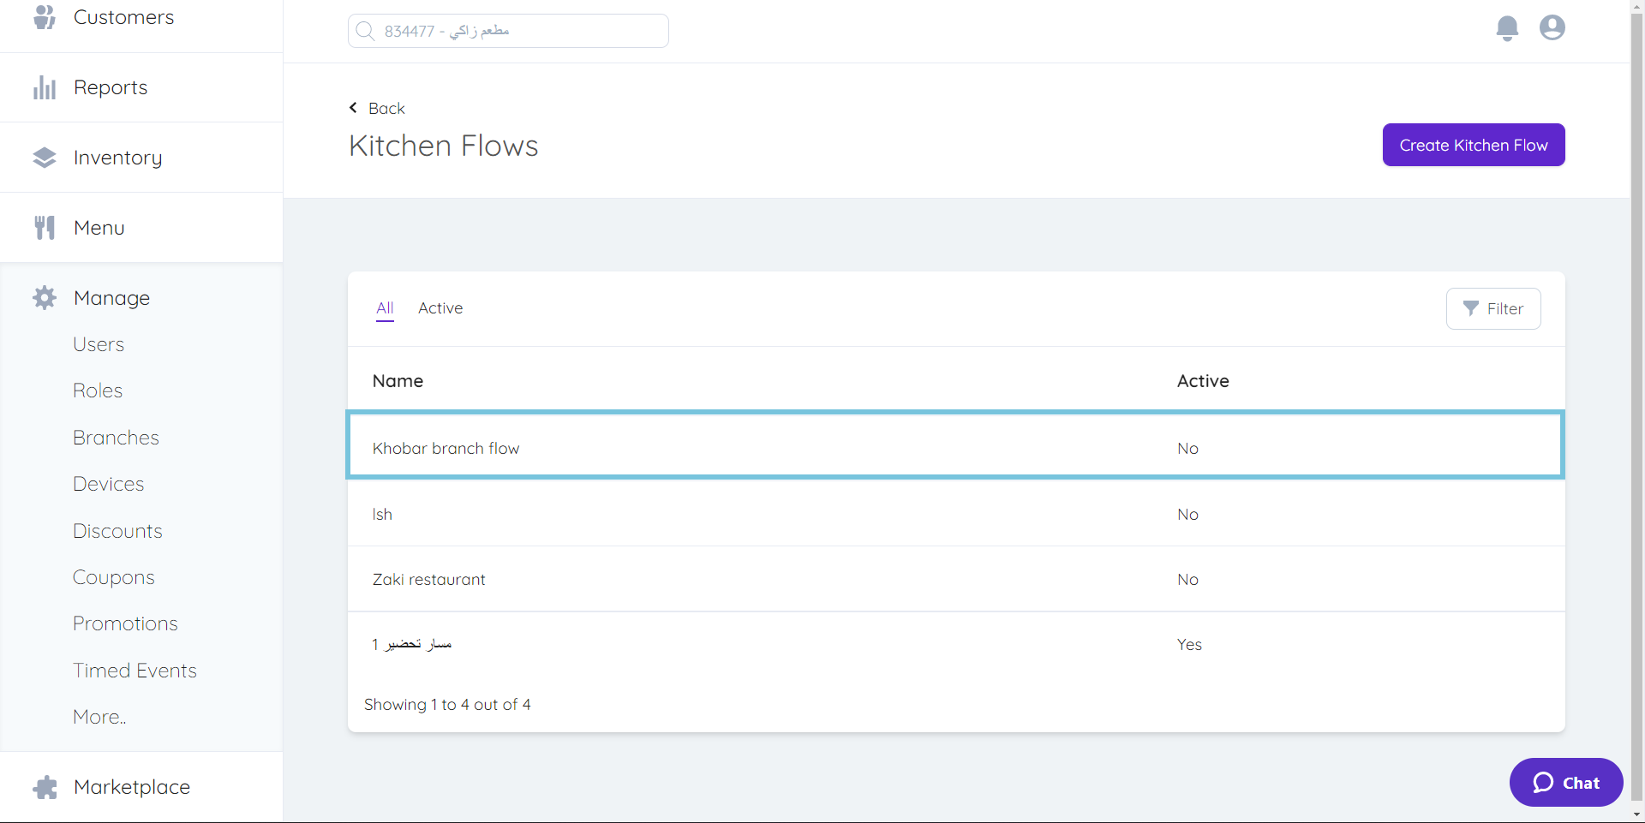Select the Reports bar-chart icon
The height and width of the screenshot is (823, 1645).
click(44, 86)
